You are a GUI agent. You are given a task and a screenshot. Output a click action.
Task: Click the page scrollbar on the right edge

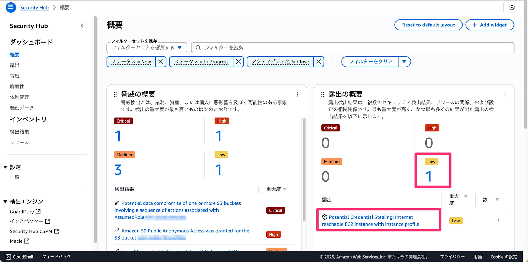point(525,65)
